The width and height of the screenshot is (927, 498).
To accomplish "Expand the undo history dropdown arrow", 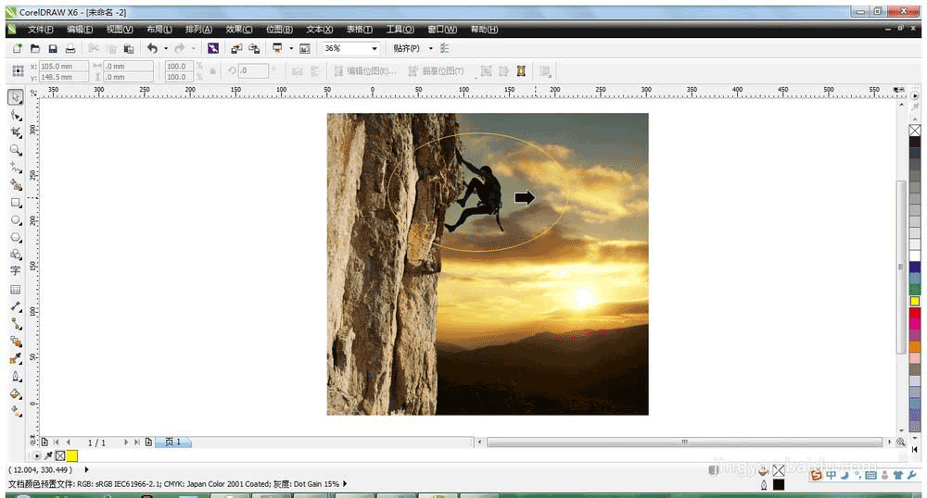I will [166, 48].
